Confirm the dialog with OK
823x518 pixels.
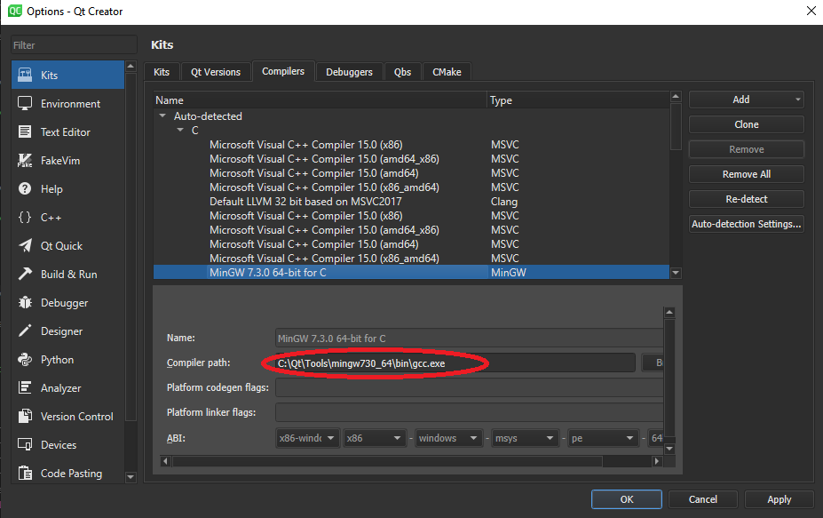point(627,499)
